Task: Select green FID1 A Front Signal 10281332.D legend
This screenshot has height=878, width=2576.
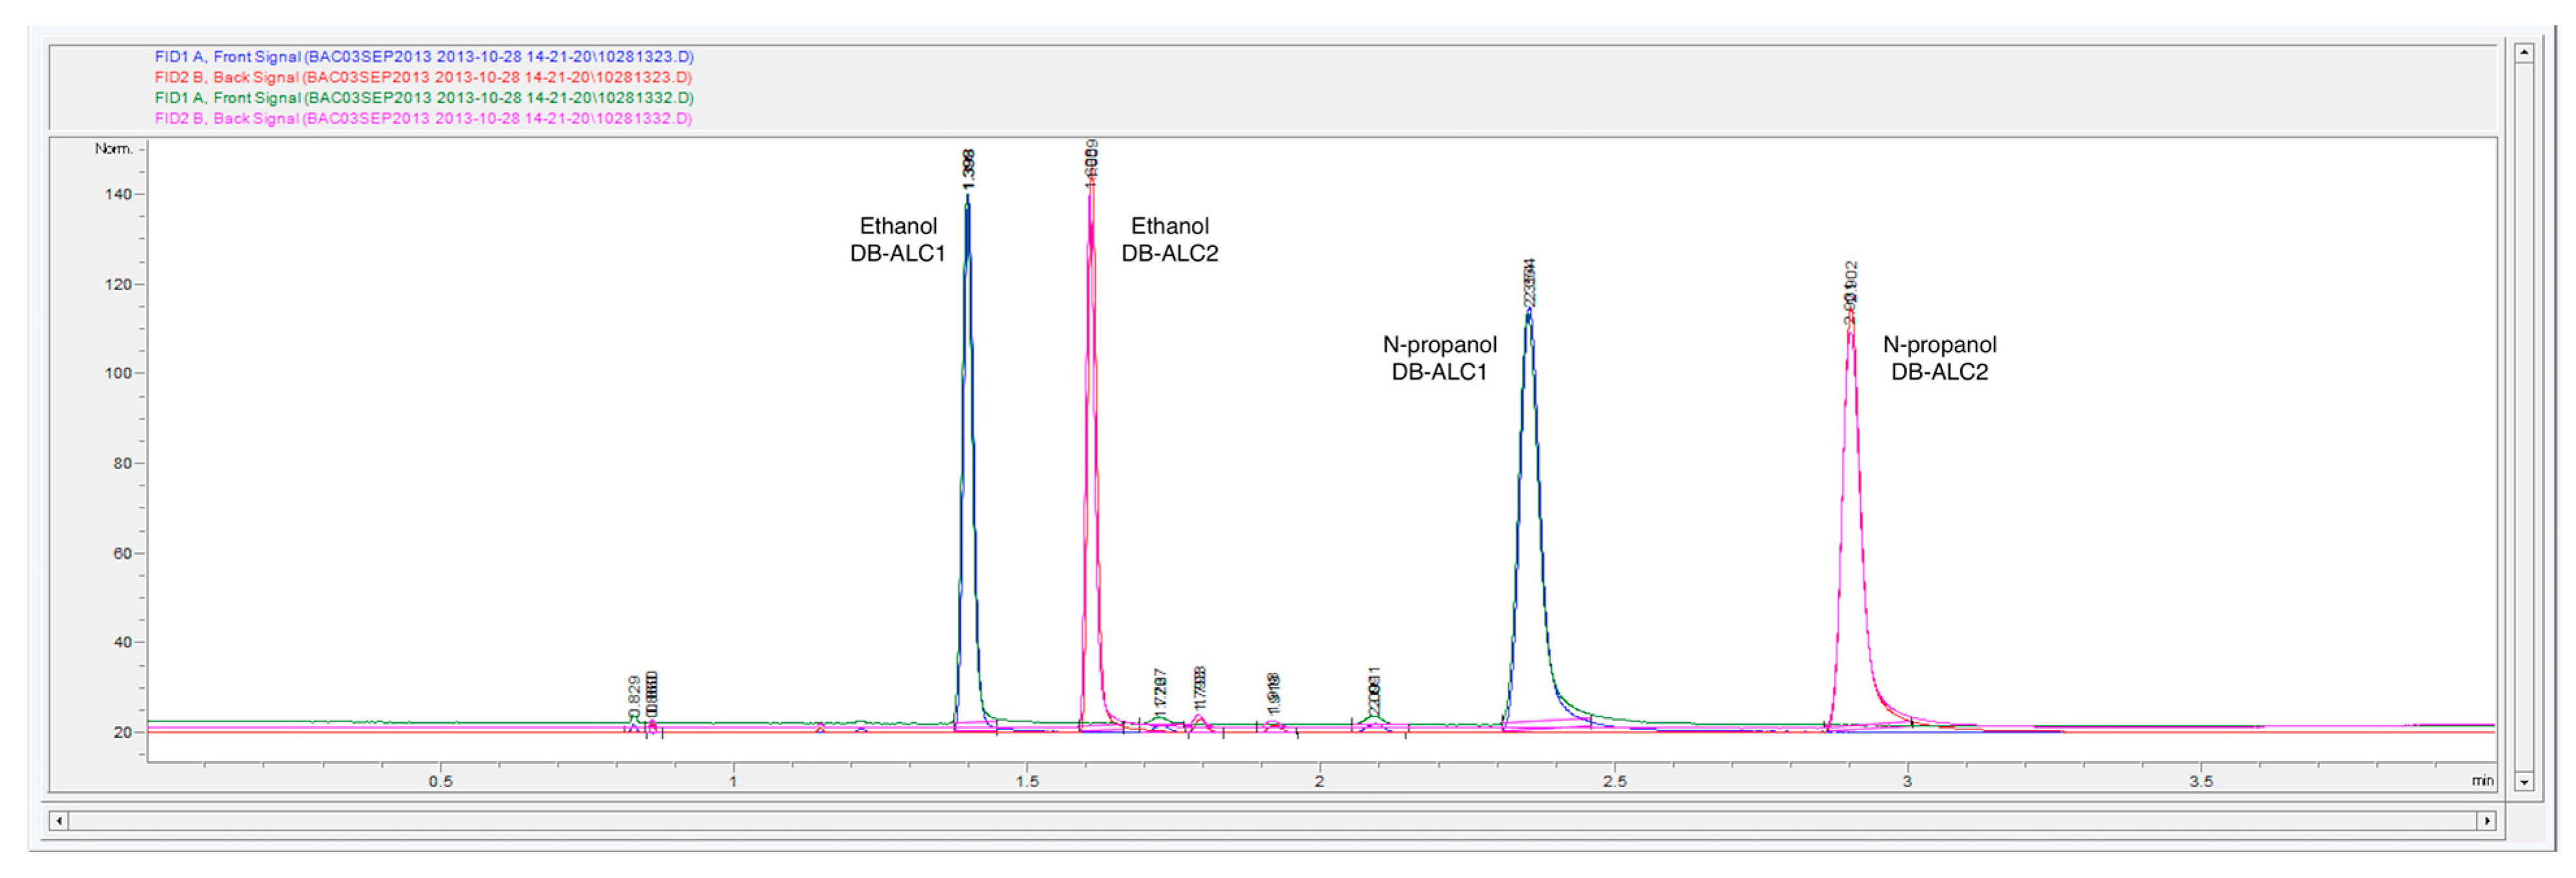Action: 424,98
